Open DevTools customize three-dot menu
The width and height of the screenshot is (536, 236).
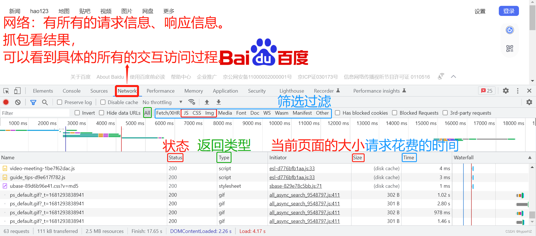tap(518, 91)
